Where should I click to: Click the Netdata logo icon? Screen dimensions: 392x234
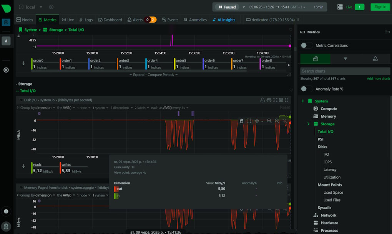(6, 8)
